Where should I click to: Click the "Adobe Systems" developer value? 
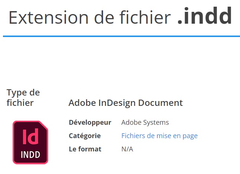click(145, 123)
